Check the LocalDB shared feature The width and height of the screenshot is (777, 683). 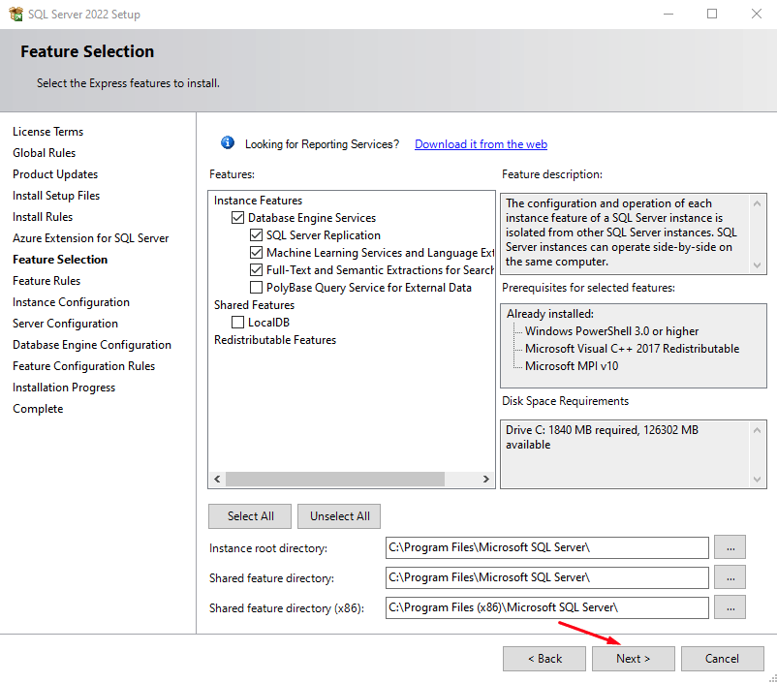point(238,323)
